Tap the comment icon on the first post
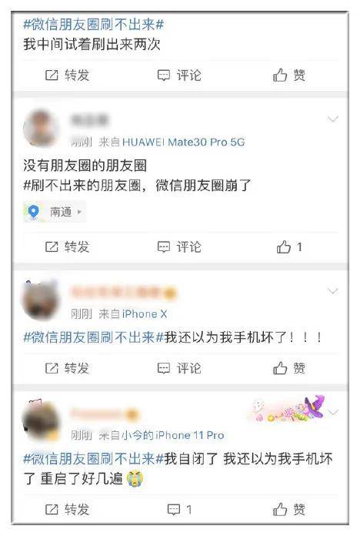This screenshot has width=360, height=536. coord(164,75)
